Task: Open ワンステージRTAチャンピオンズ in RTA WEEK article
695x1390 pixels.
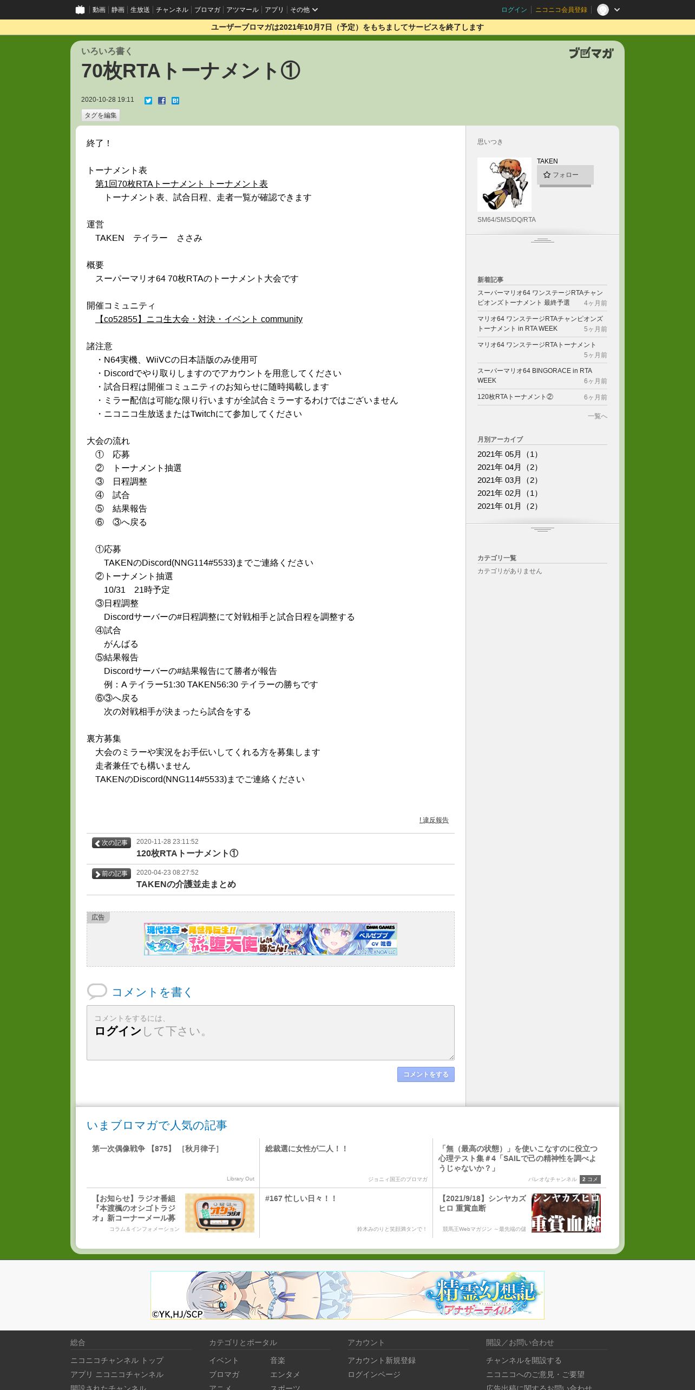Action: pos(540,324)
